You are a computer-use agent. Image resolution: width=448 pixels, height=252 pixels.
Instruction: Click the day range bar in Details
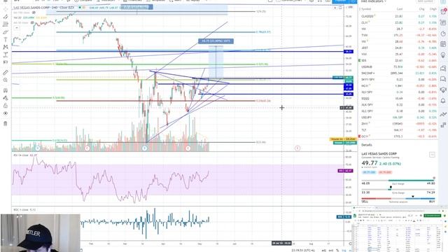[398, 181]
